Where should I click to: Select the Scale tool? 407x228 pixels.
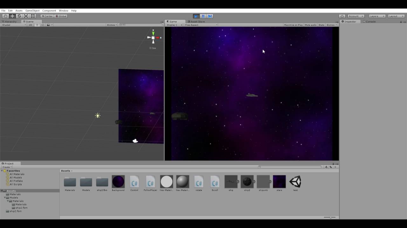click(x=26, y=16)
